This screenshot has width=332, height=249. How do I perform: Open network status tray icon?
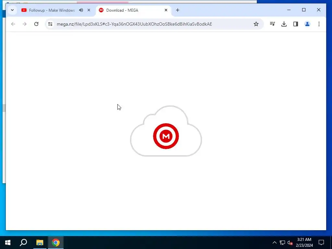tap(282, 243)
